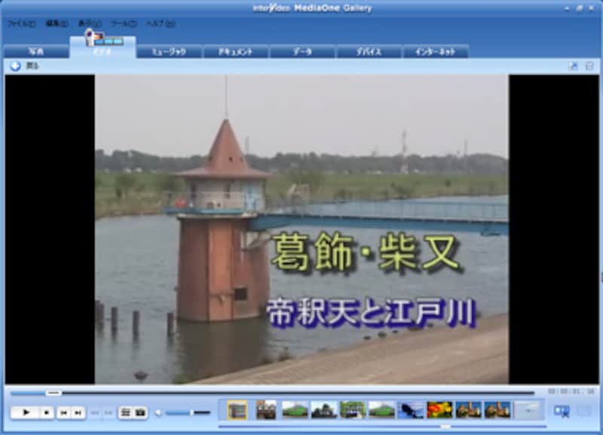Close the MediaOne Gallery window
The width and height of the screenshot is (603, 435).
click(591, 8)
